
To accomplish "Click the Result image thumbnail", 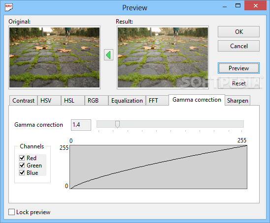I will 163,57.
